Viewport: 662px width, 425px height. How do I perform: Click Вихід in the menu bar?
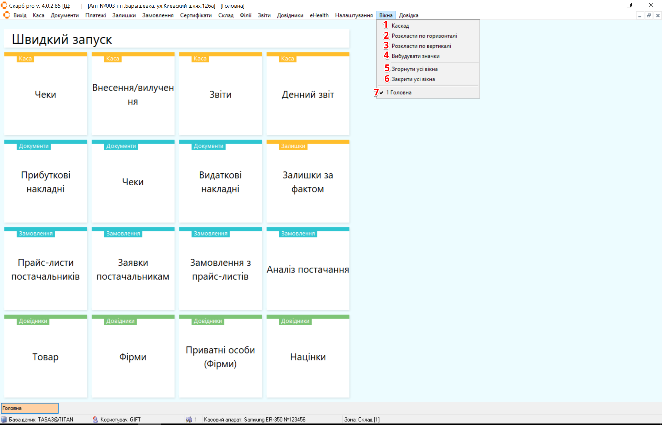(x=20, y=15)
